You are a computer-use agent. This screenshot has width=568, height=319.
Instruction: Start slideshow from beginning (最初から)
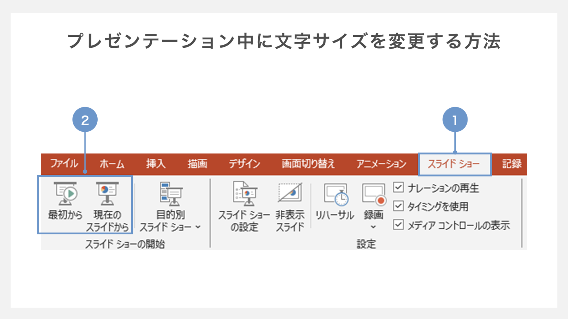(65, 201)
